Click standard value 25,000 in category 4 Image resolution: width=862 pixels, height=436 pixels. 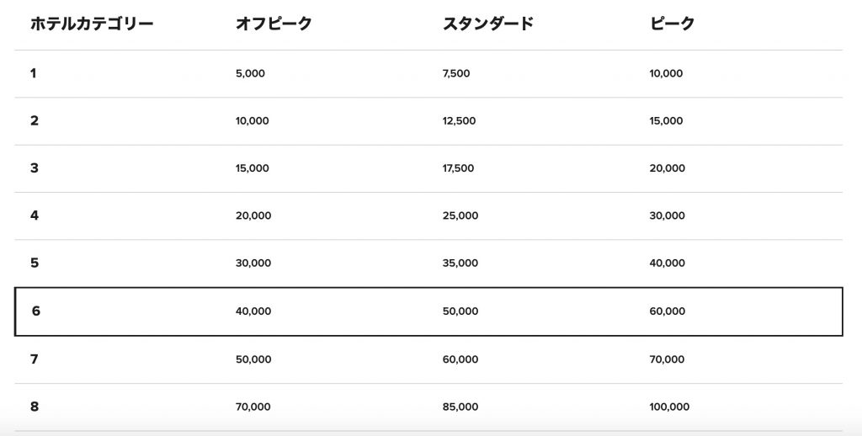tap(460, 216)
